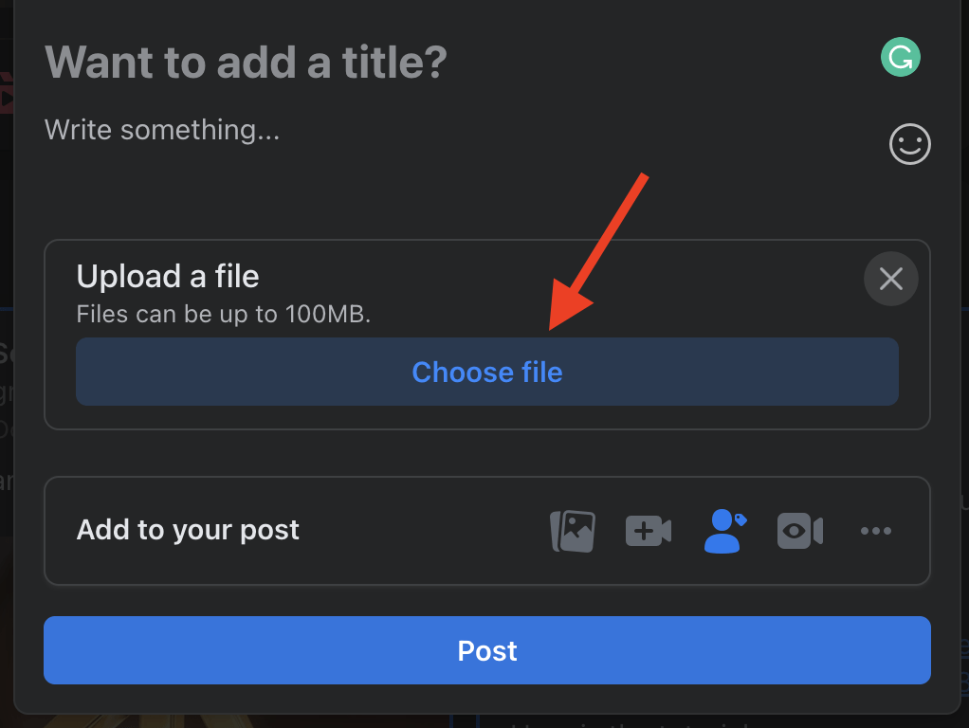Click the Write something text area

pos(161,130)
